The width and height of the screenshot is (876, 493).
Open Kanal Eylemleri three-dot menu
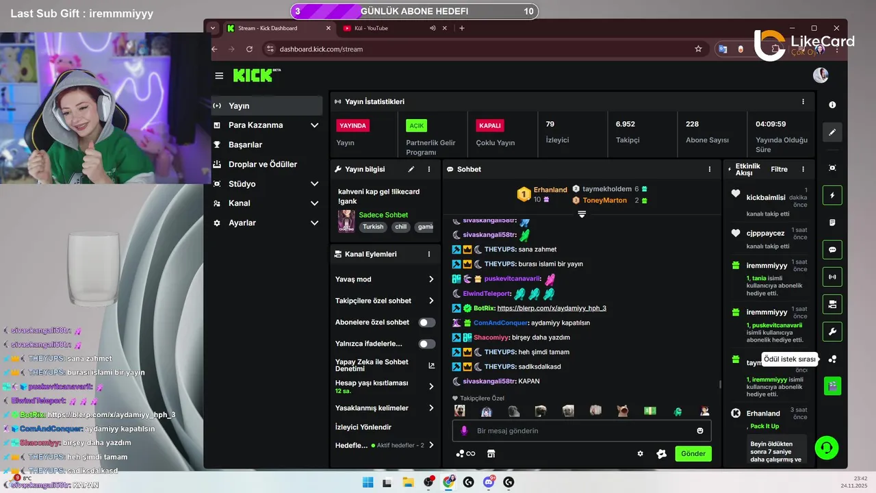point(429,254)
